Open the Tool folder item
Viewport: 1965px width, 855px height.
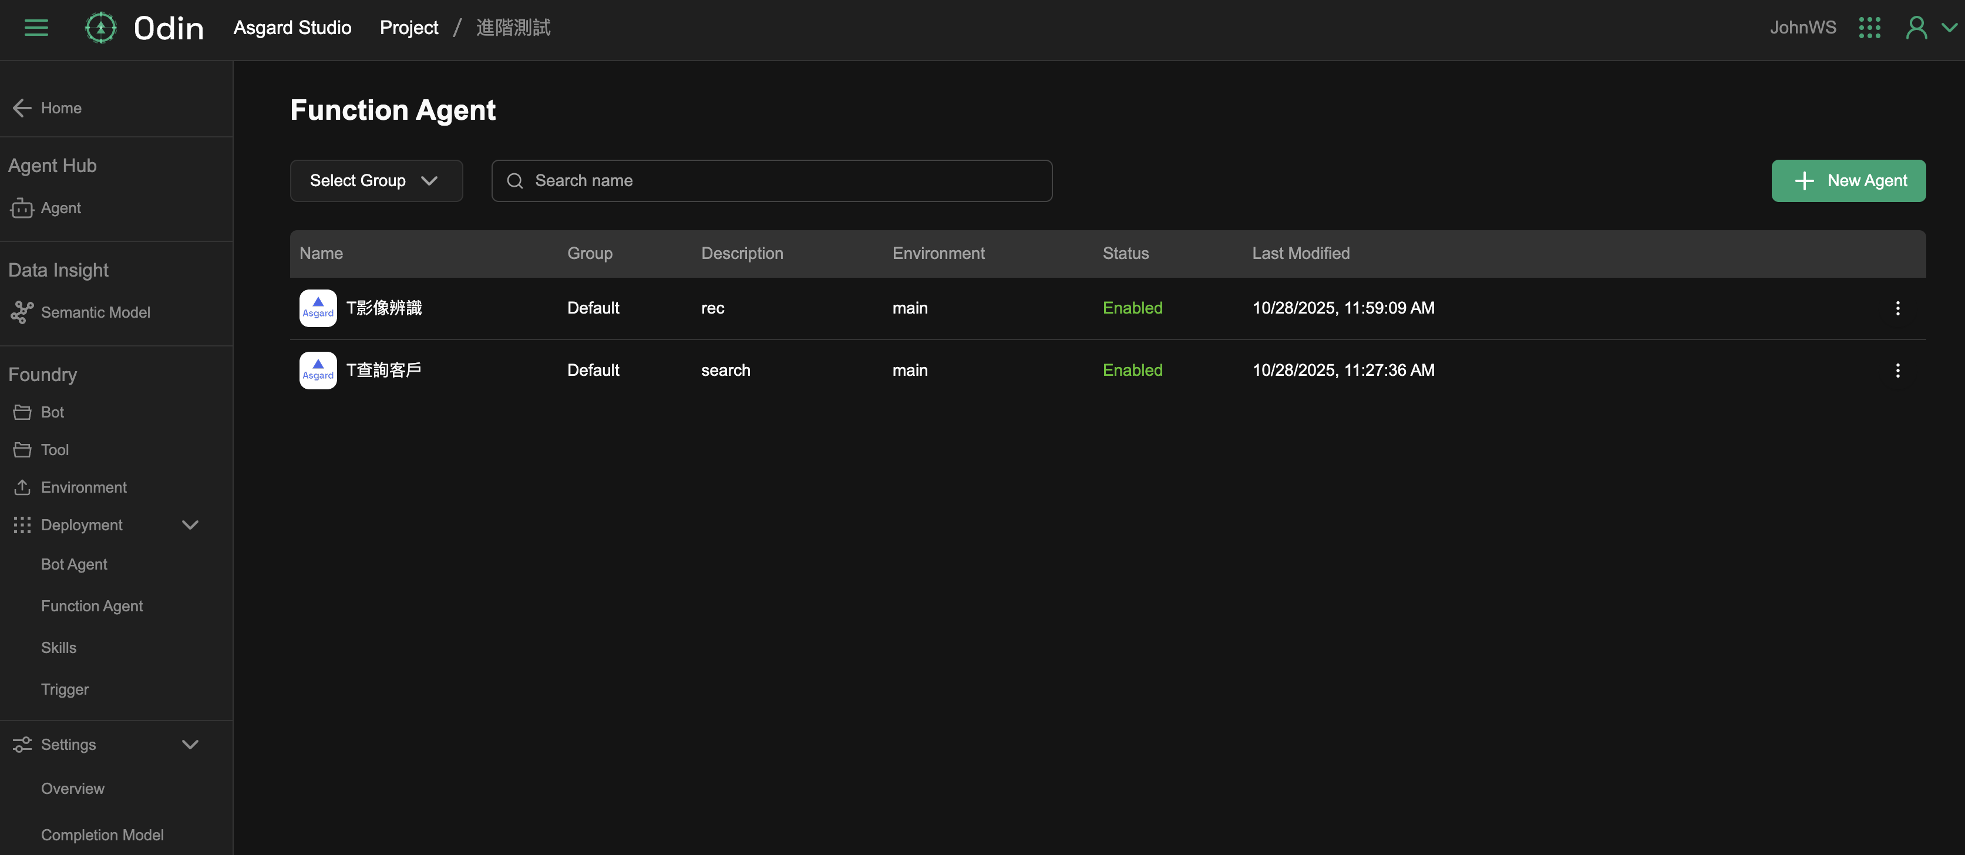[x=54, y=450]
